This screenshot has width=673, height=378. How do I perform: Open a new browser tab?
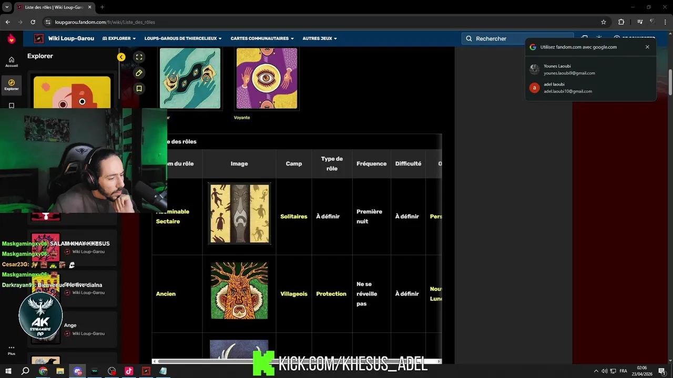tap(102, 7)
